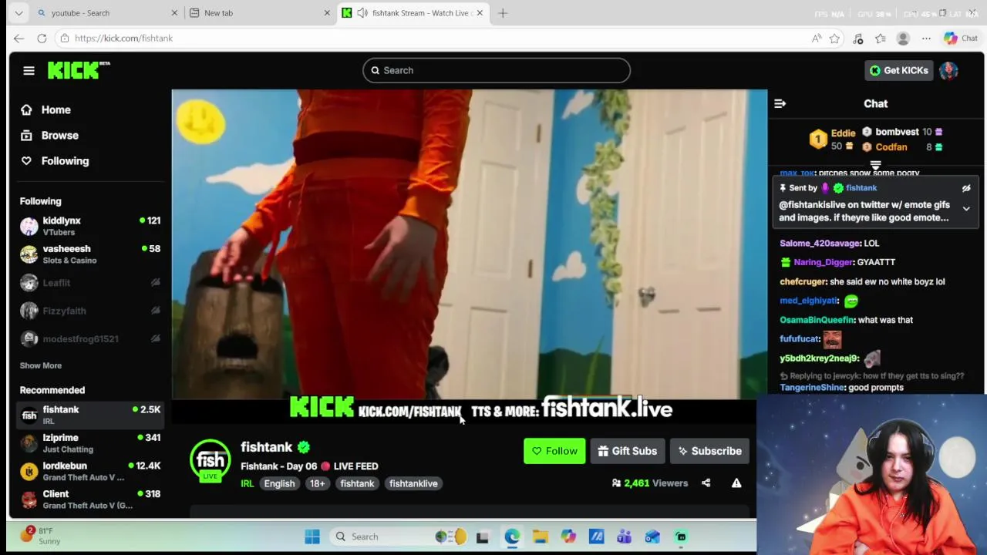Close the fishtank Stream tab
This screenshot has width=987, height=555.
(x=480, y=13)
